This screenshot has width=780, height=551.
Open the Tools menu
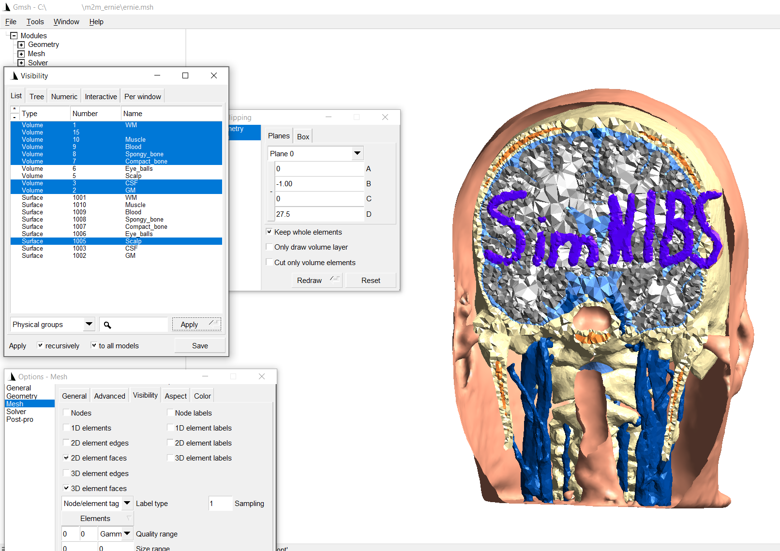tap(35, 22)
